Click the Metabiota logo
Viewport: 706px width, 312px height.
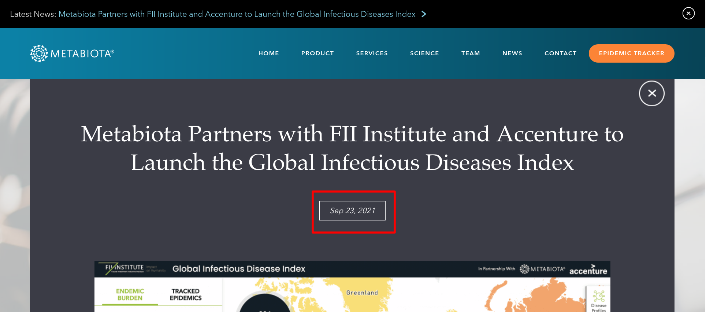[72, 53]
